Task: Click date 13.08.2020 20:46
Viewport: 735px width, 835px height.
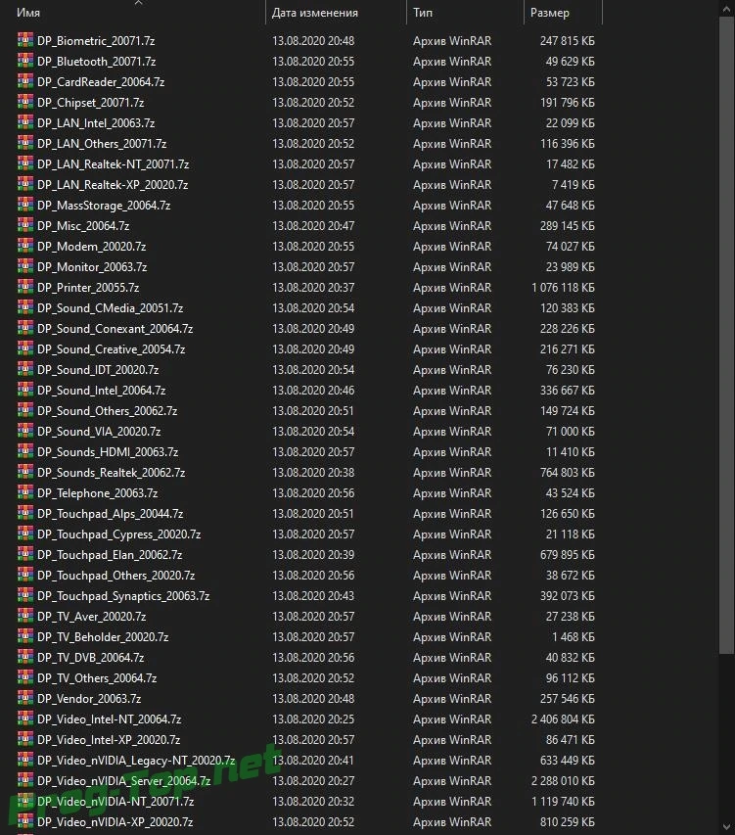Action: (313, 391)
